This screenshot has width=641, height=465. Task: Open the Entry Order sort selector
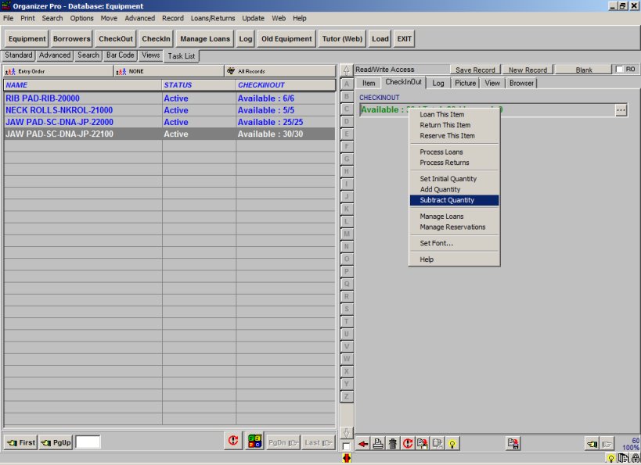click(x=57, y=71)
